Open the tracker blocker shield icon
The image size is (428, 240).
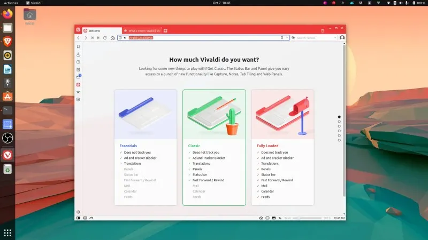120,38
